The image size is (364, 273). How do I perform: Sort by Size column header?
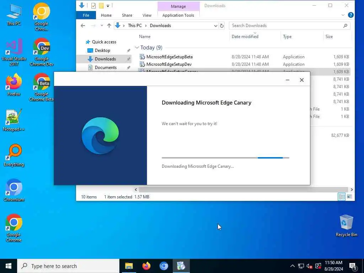(x=329, y=37)
